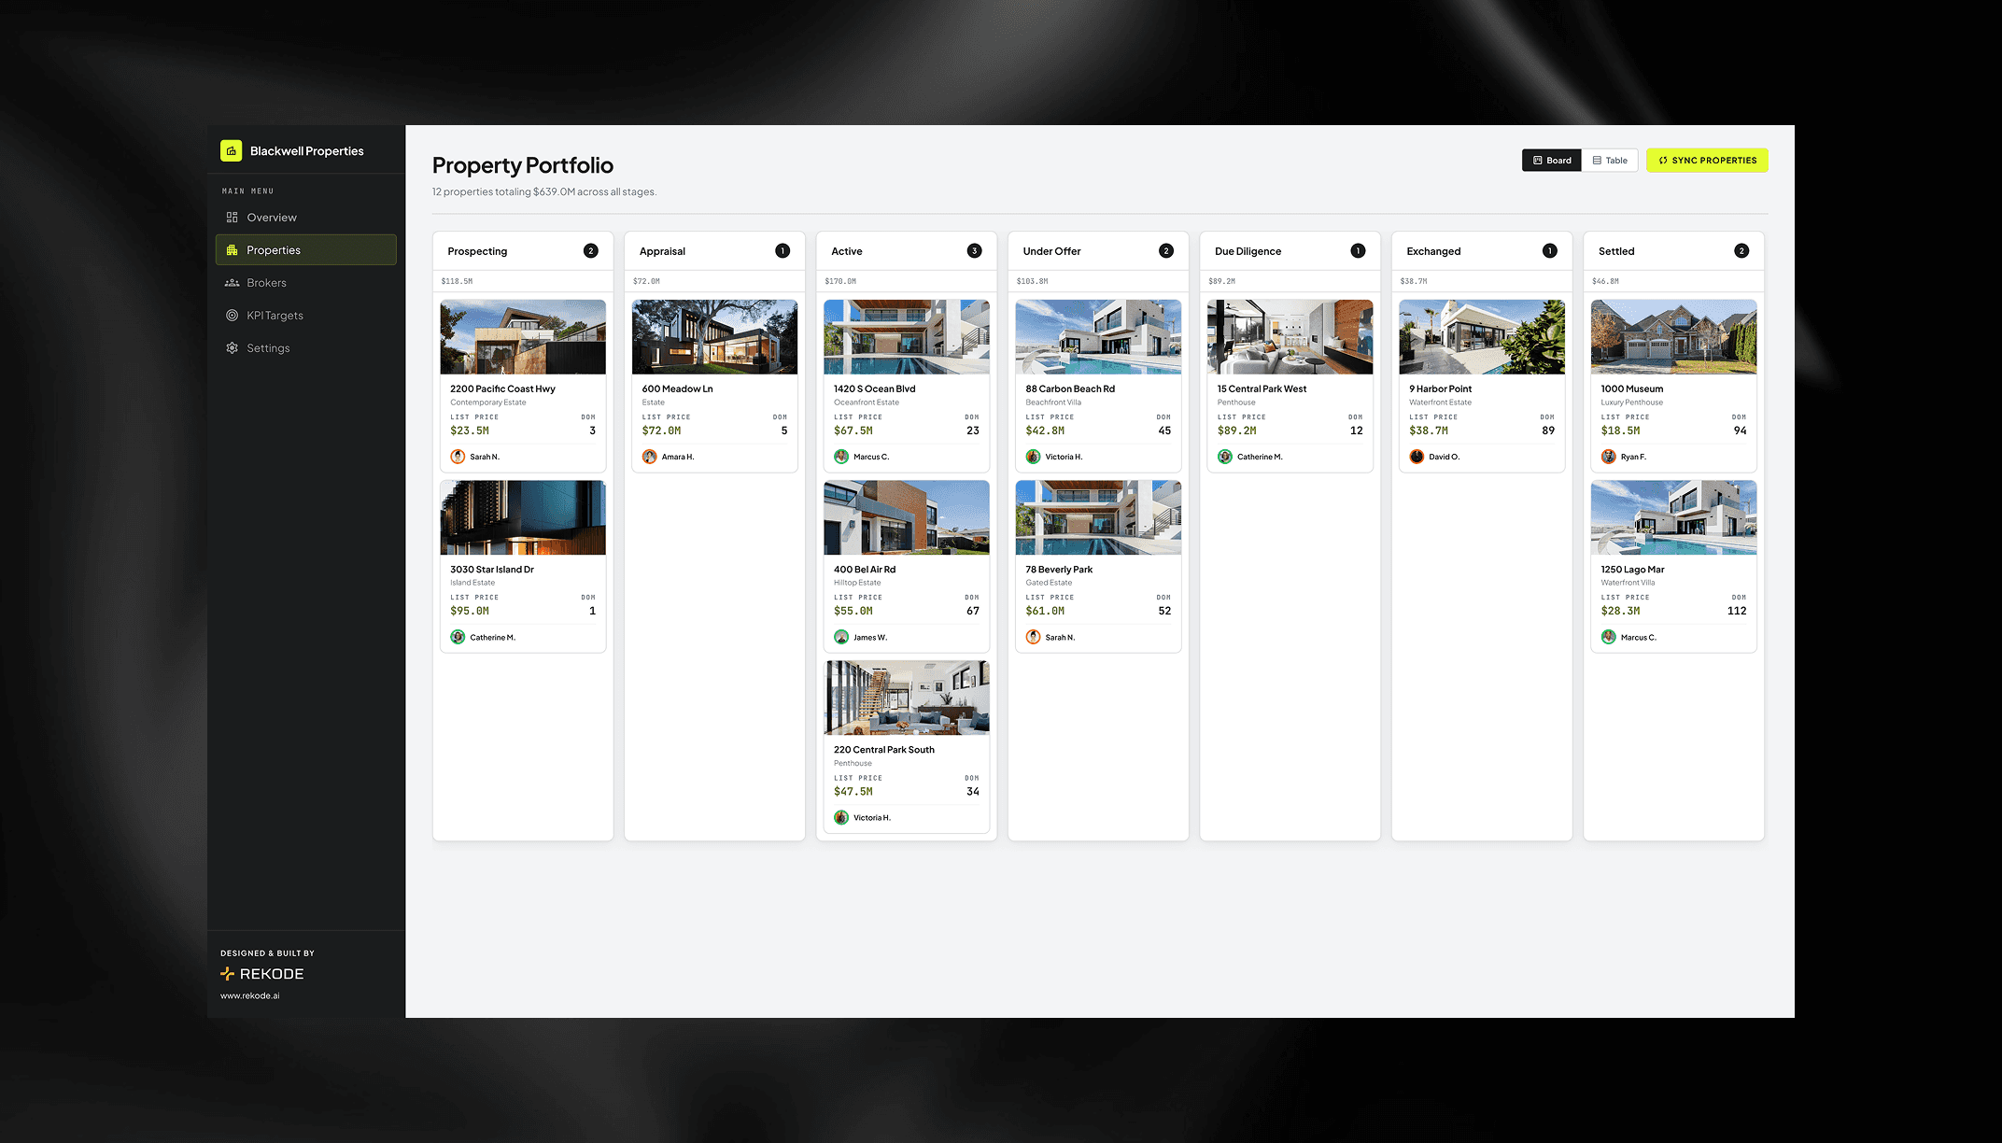
Task: Select Brokers menu item
Action: coord(266,283)
